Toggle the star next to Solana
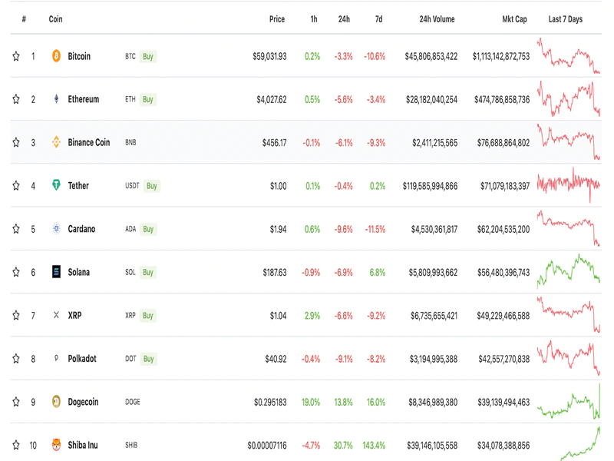The width and height of the screenshot is (614, 461). [x=16, y=272]
